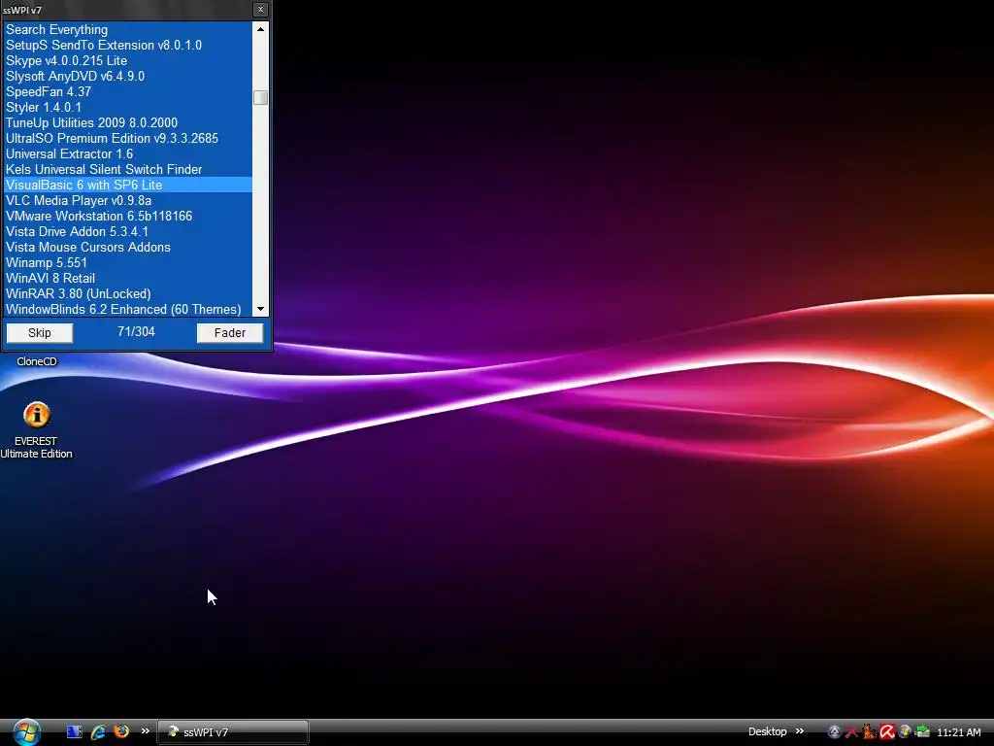Click the orange cat tray icon
Image resolution: width=994 pixels, height=746 pixels.
pos(869,732)
